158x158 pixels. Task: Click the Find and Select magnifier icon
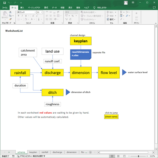click(127, 16)
